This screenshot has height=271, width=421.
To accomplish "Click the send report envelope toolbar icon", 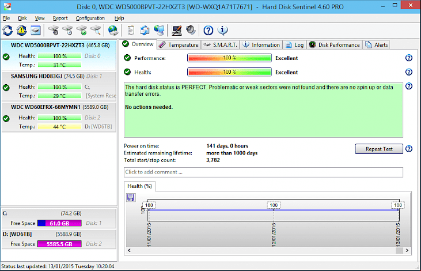I will [145, 31].
